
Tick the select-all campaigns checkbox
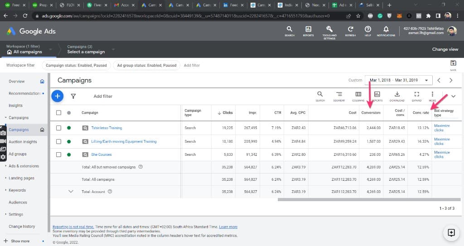pyautogui.click(x=58, y=113)
